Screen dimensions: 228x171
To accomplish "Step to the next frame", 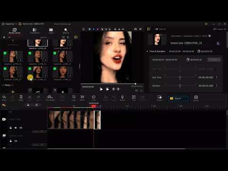I will pos(118,89).
